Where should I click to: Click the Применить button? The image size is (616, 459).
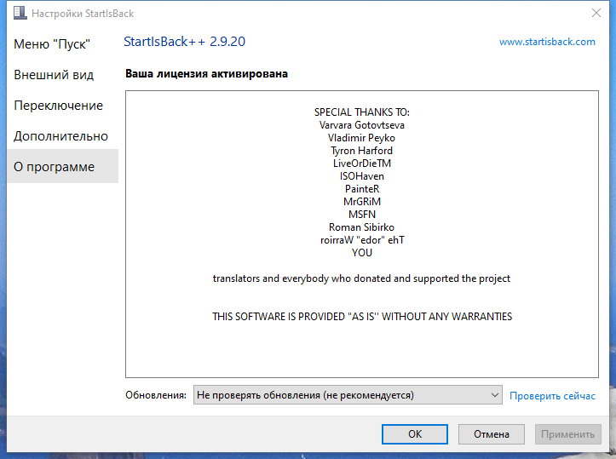(567, 433)
